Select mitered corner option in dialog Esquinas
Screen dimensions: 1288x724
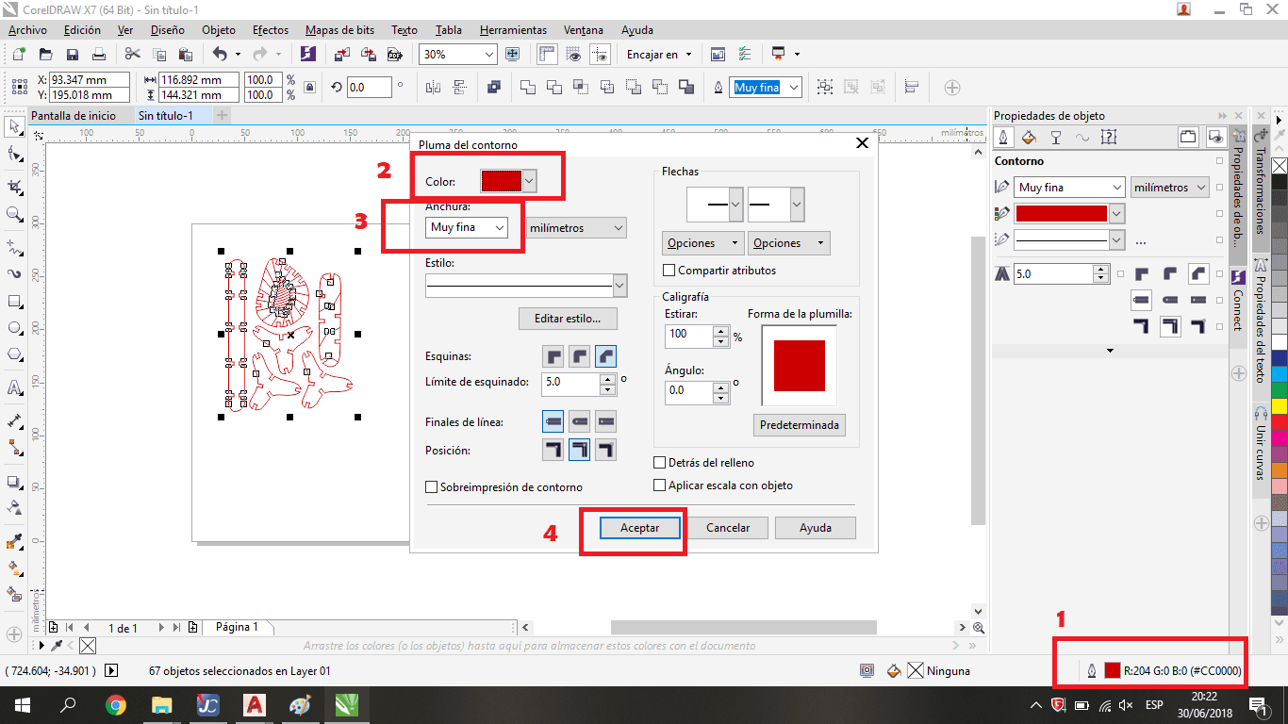pyautogui.click(x=553, y=356)
